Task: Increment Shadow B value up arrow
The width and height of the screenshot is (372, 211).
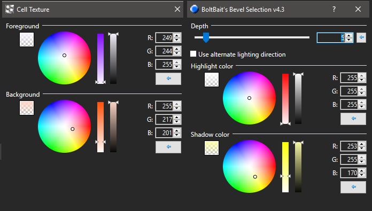Action: coord(362,171)
